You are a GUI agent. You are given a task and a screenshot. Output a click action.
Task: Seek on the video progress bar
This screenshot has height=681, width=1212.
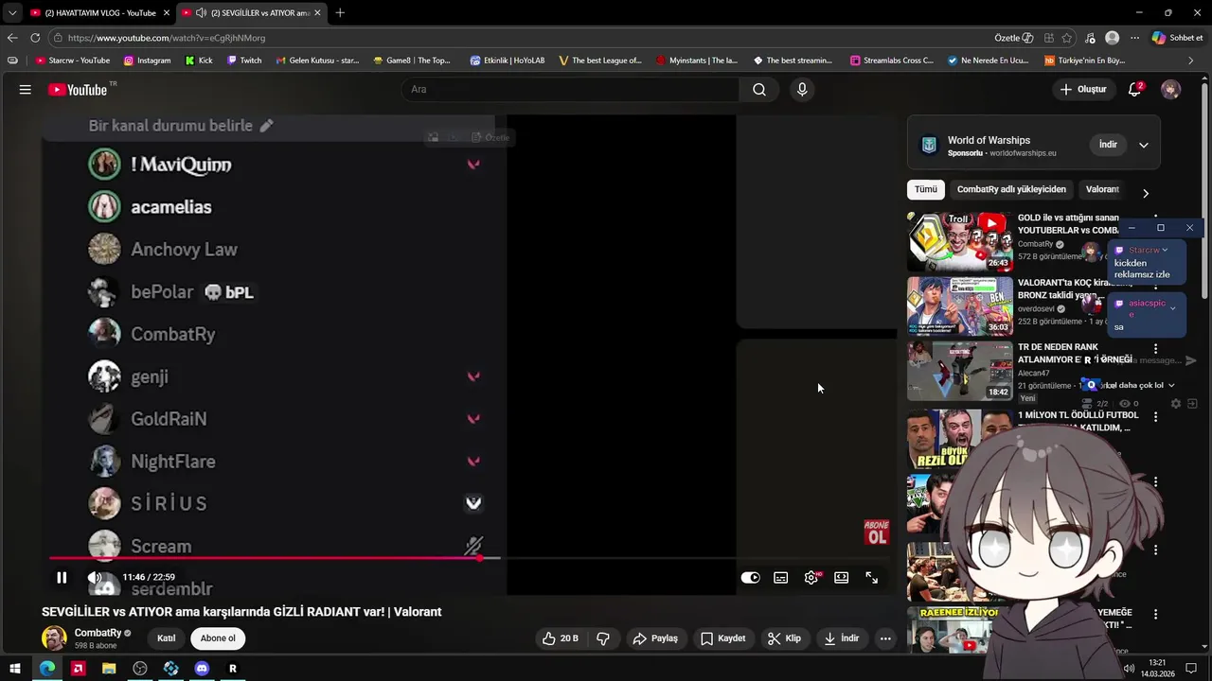[469, 558]
